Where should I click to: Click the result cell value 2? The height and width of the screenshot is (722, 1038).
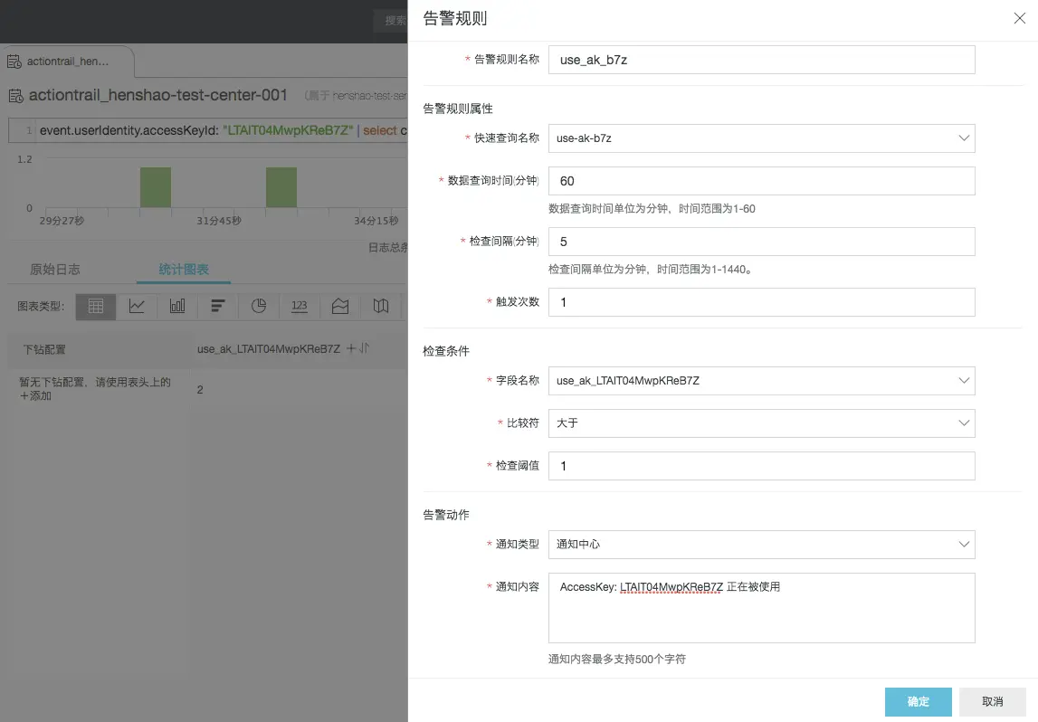click(x=200, y=390)
